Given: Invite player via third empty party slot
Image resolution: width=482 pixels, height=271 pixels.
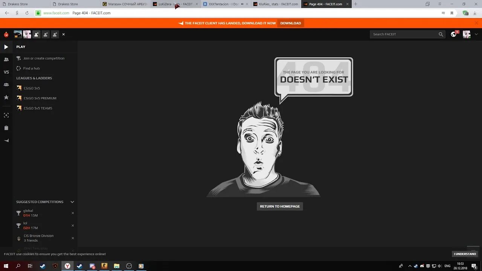Looking at the screenshot, I should pyautogui.click(x=55, y=34).
